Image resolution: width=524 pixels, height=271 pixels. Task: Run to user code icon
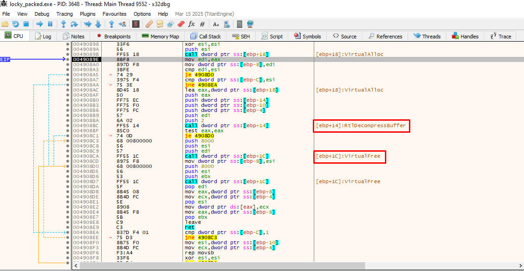pyautogui.click(x=122, y=24)
